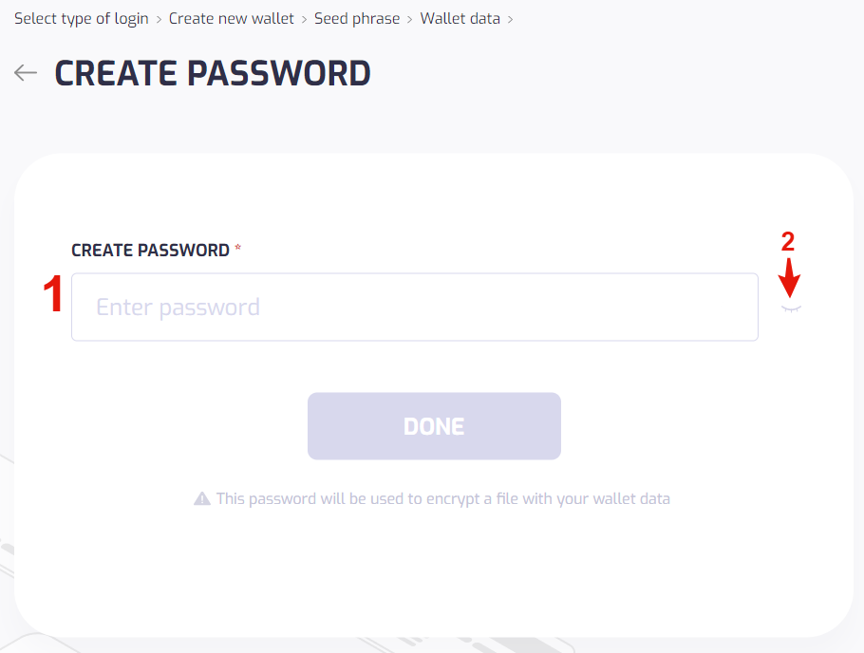Image resolution: width=864 pixels, height=653 pixels.
Task: Select the Wallet data breadcrumb item
Action: point(460,18)
